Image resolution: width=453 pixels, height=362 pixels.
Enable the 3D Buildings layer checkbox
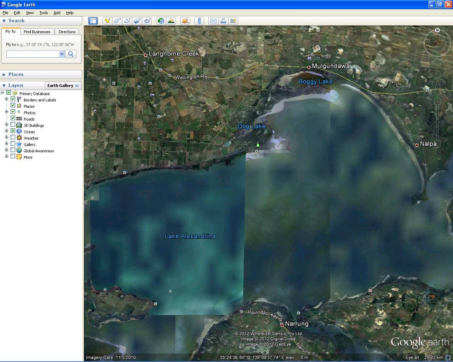point(13,125)
